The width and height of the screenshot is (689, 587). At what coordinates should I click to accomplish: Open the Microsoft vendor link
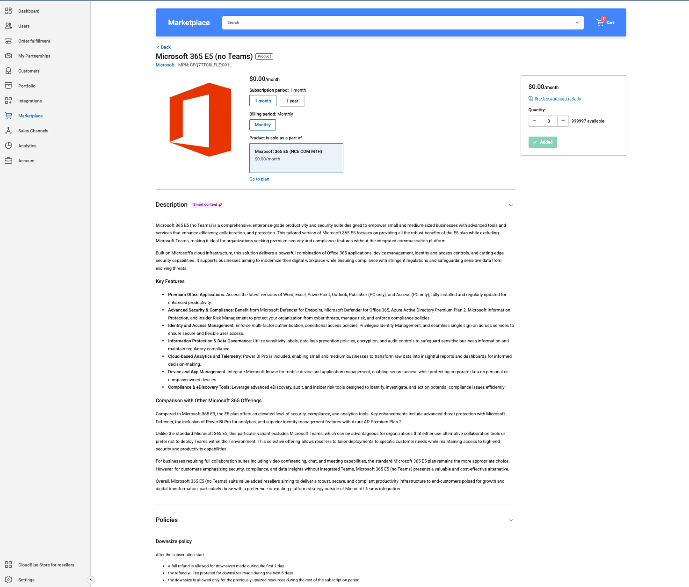(165, 65)
